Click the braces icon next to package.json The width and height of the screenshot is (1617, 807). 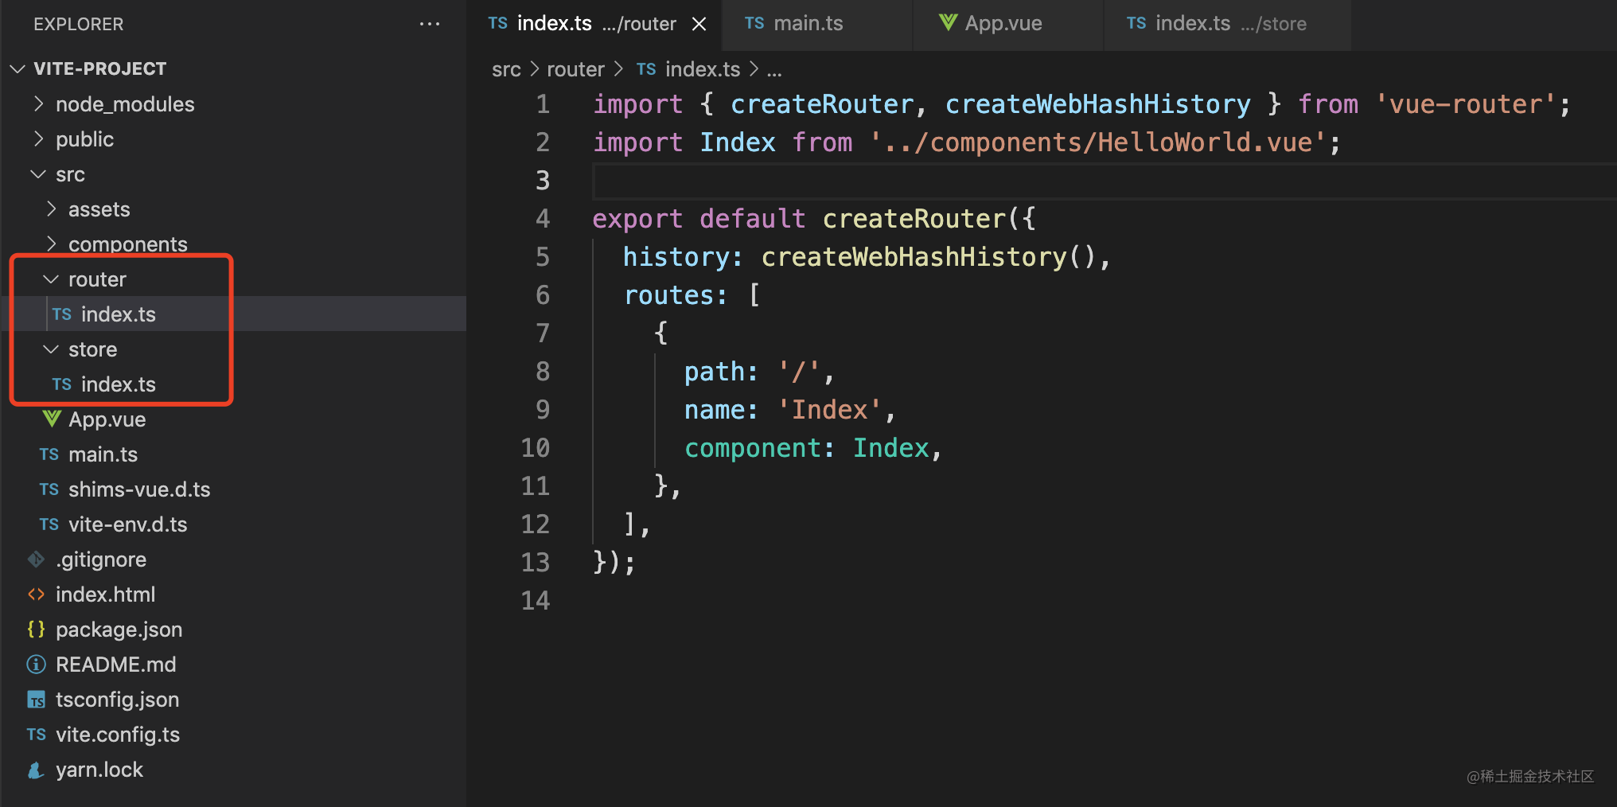pyautogui.click(x=36, y=630)
